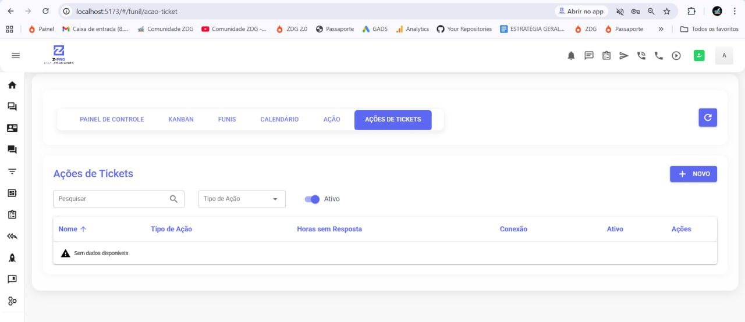Click the reply-all arrows sidebar icon
This screenshot has height=322, width=745.
point(12,236)
